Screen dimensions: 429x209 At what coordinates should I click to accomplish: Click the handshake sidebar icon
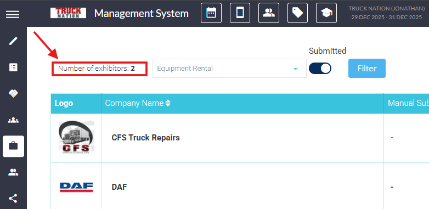click(13, 94)
